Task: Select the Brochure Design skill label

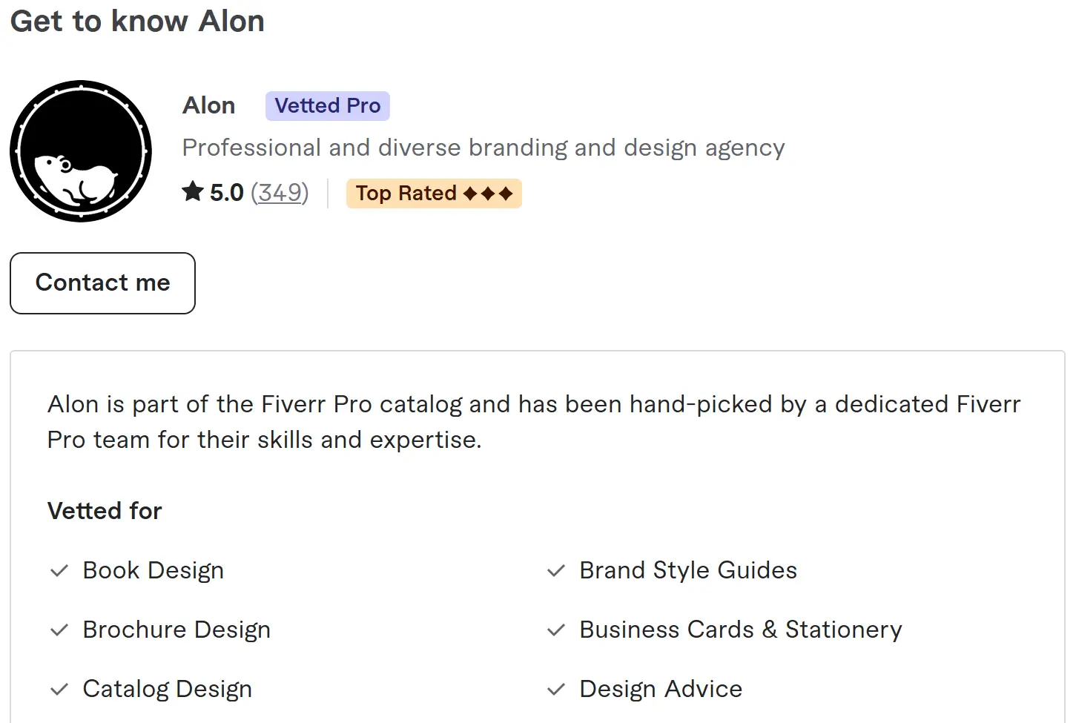Action: [176, 630]
